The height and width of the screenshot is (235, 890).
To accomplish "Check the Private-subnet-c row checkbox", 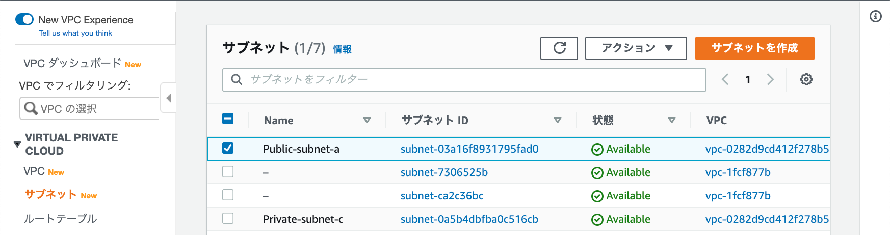I will tap(228, 218).
